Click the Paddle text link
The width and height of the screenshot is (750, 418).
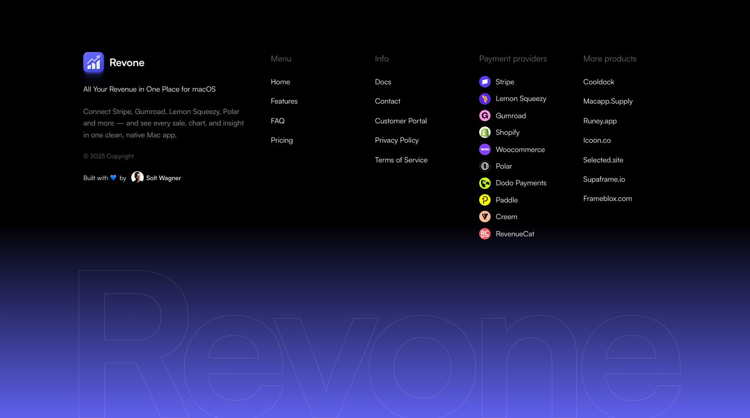tap(507, 200)
